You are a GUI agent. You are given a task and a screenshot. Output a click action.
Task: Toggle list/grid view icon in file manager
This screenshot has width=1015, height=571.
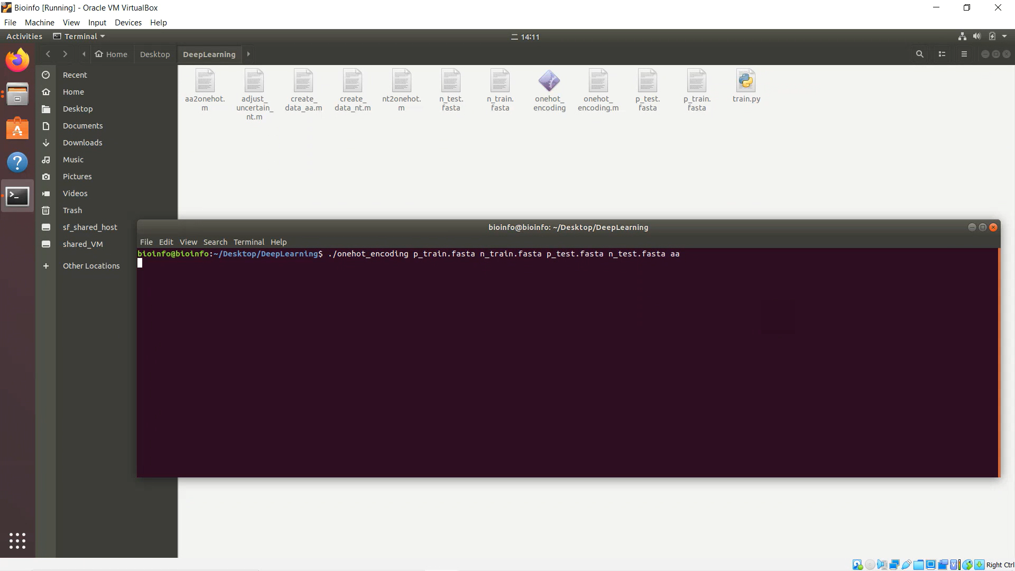click(942, 54)
